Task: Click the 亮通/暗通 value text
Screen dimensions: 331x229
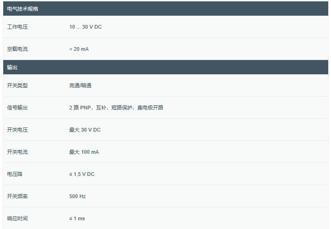Action: pos(80,85)
